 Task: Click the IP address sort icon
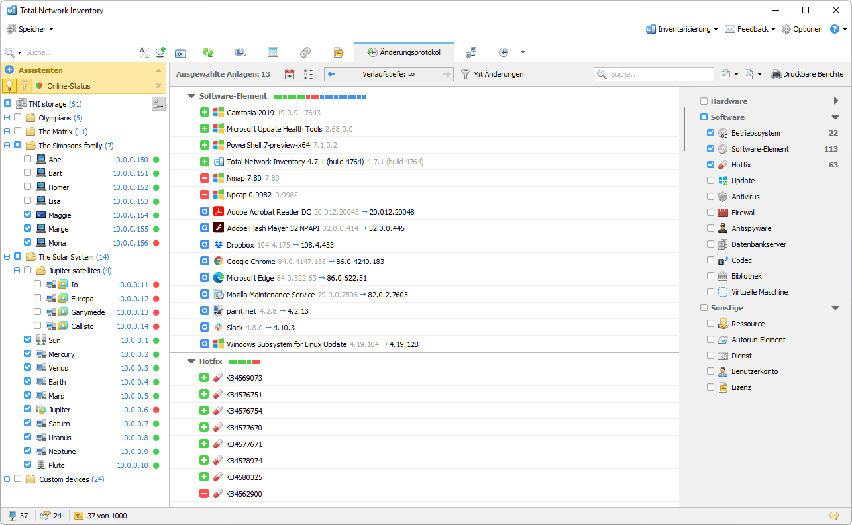pyautogui.click(x=144, y=52)
